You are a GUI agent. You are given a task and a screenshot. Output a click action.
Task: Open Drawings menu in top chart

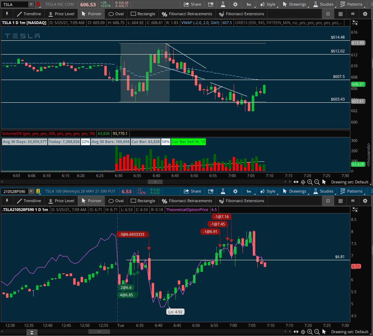[x=295, y=4]
